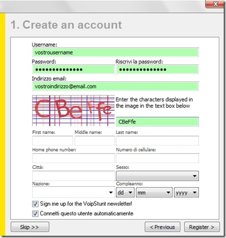Click the CAPTCHA answer text box

pos(157,122)
